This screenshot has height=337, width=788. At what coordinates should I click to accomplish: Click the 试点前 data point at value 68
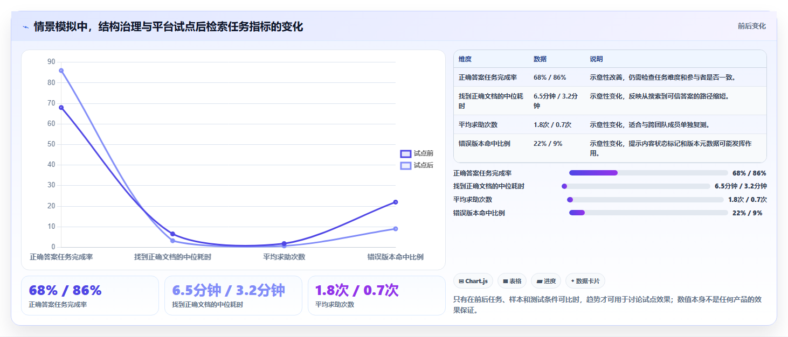coord(61,107)
